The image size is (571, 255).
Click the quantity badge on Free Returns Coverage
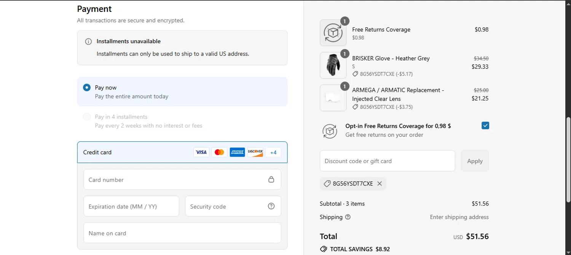(x=345, y=21)
